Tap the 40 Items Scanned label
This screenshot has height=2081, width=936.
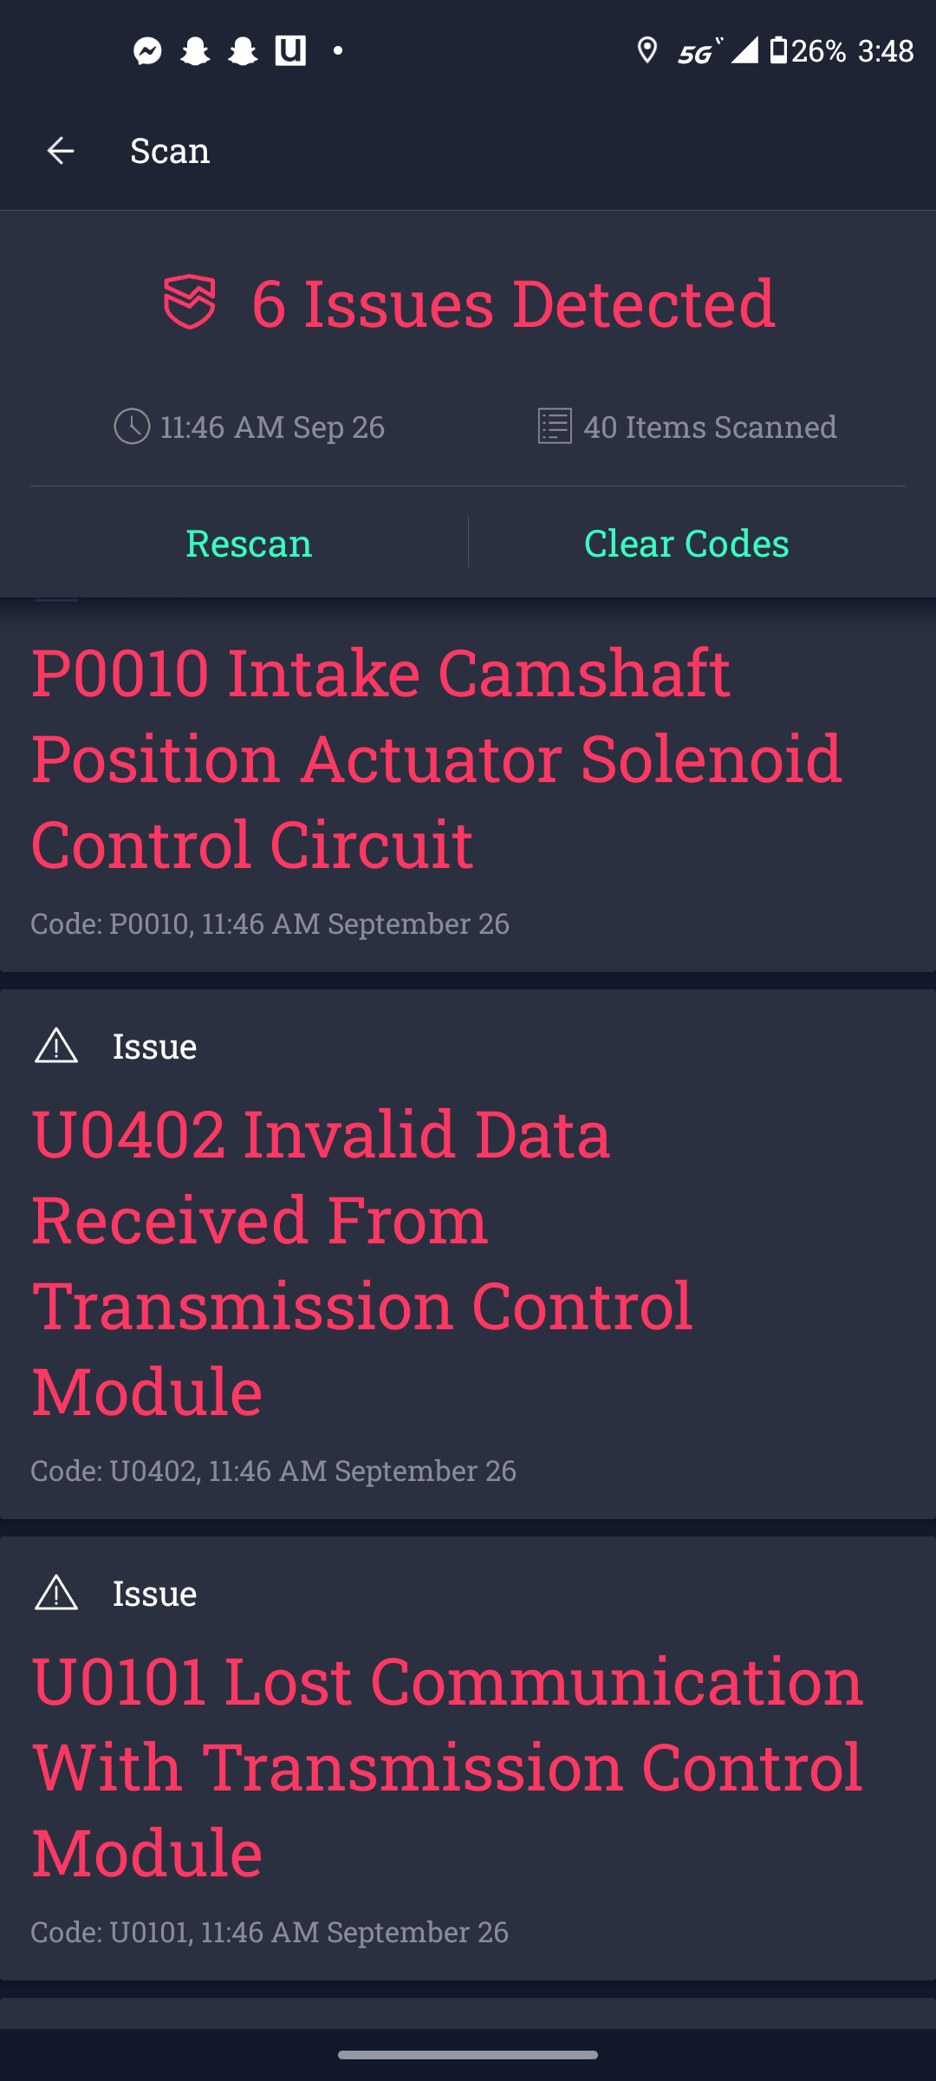(710, 427)
